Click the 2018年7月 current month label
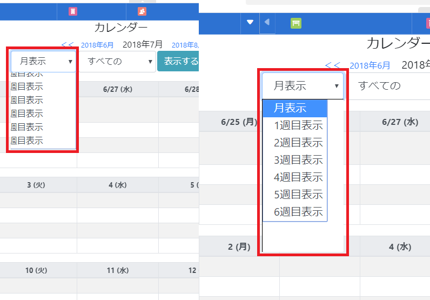This screenshot has width=430, height=300. pos(142,44)
